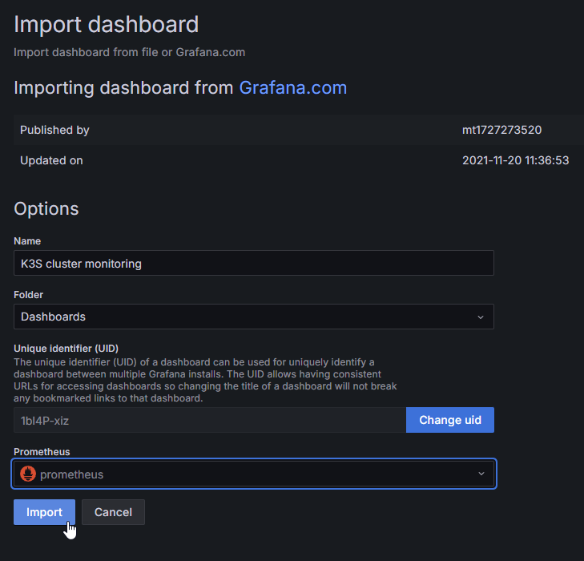The image size is (584, 561).
Task: Click the UID description paragraph text
Action: pyautogui.click(x=205, y=380)
